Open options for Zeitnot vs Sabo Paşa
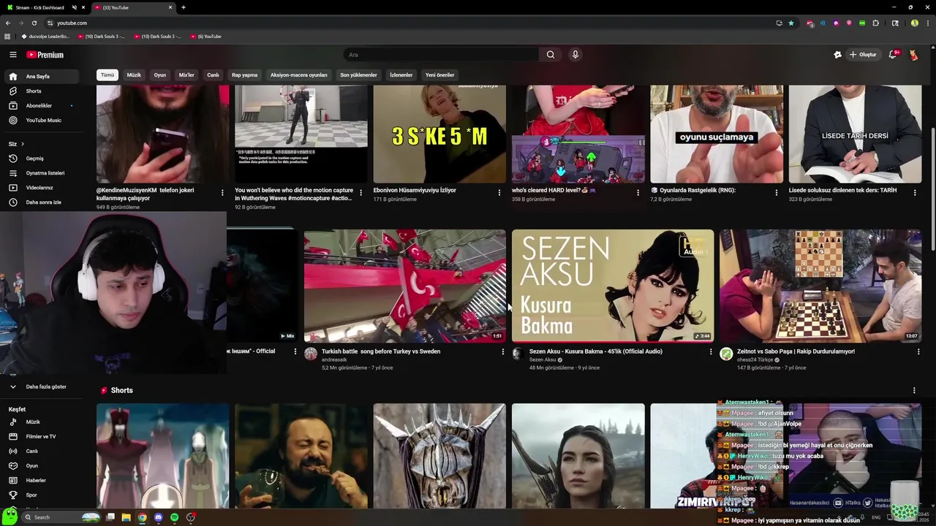Screen dimensions: 936x526 click(918, 352)
